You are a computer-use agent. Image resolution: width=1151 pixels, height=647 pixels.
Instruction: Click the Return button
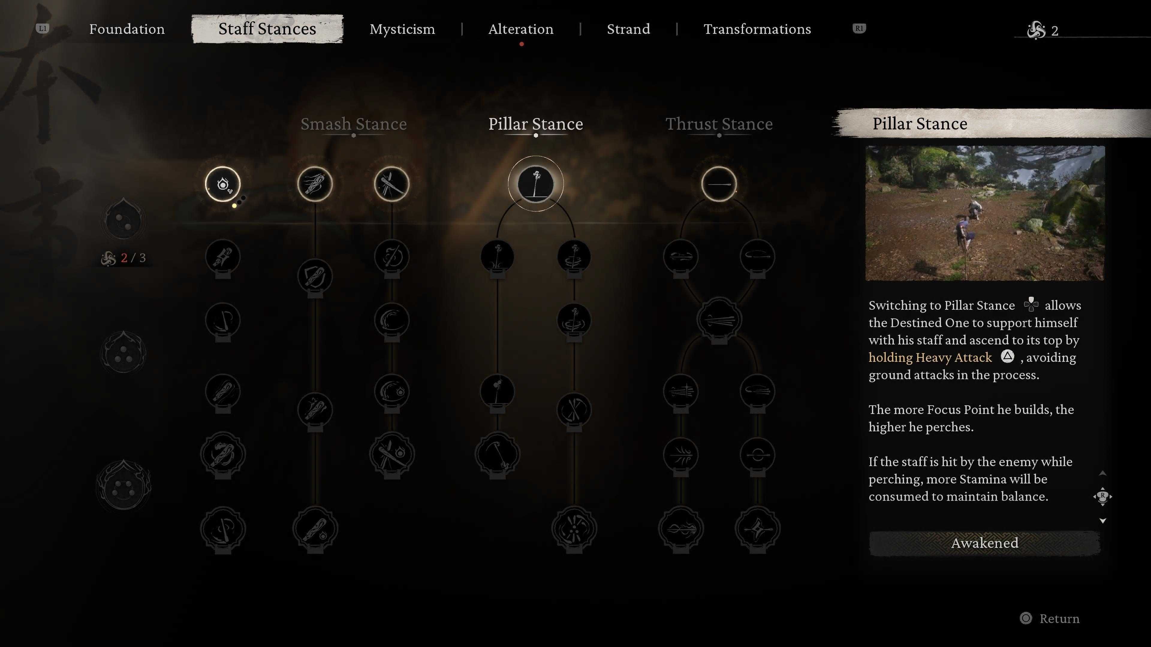point(1048,619)
